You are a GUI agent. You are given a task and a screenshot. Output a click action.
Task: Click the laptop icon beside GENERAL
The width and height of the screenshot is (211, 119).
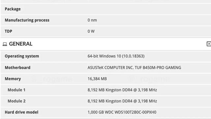(5, 44)
